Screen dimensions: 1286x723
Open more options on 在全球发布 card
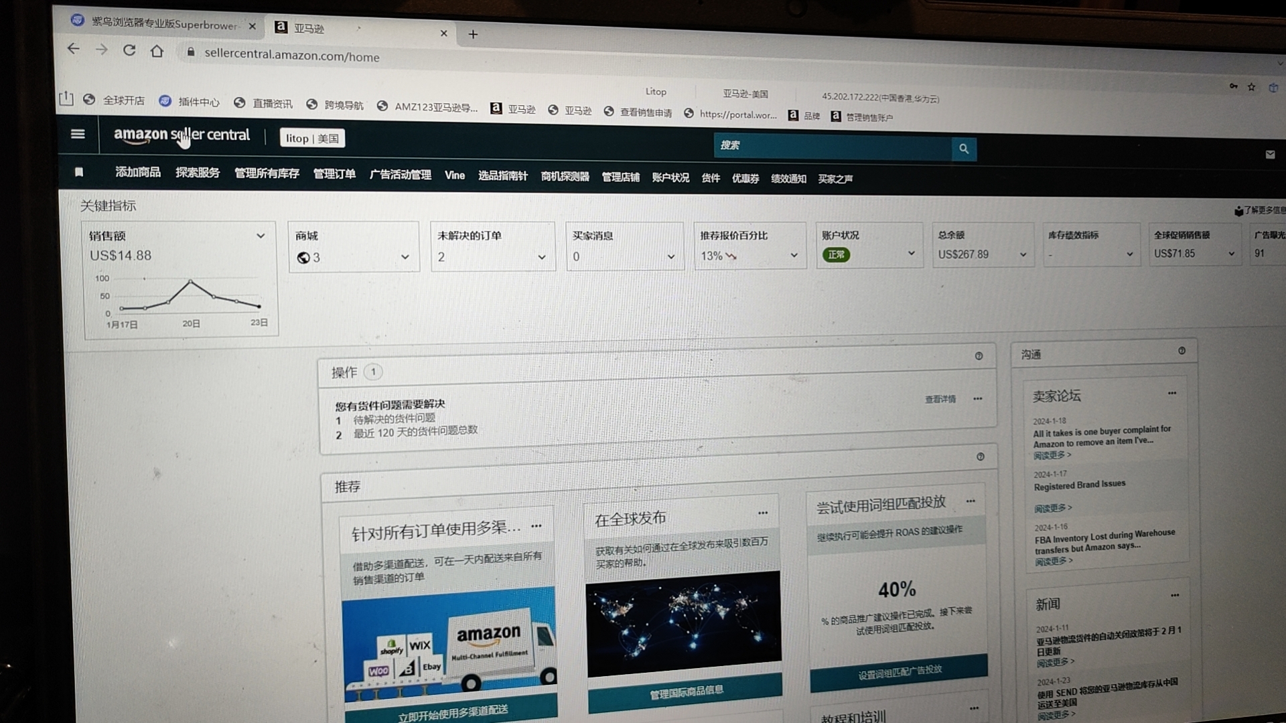763,513
